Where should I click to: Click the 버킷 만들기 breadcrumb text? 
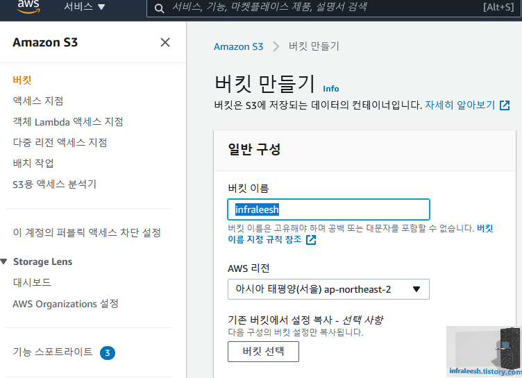314,46
